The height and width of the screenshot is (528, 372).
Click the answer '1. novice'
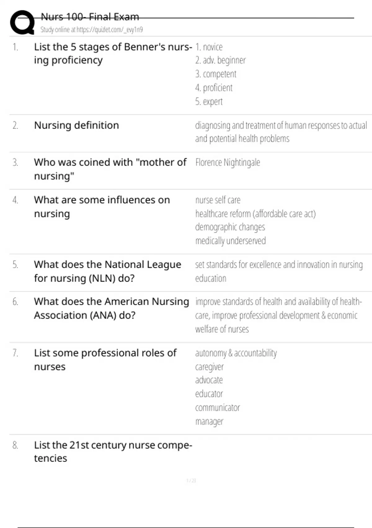click(209, 47)
